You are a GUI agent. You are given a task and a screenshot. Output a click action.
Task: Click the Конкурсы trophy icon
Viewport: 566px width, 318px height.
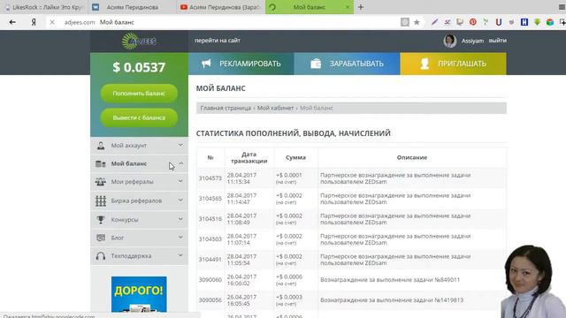[x=101, y=220]
